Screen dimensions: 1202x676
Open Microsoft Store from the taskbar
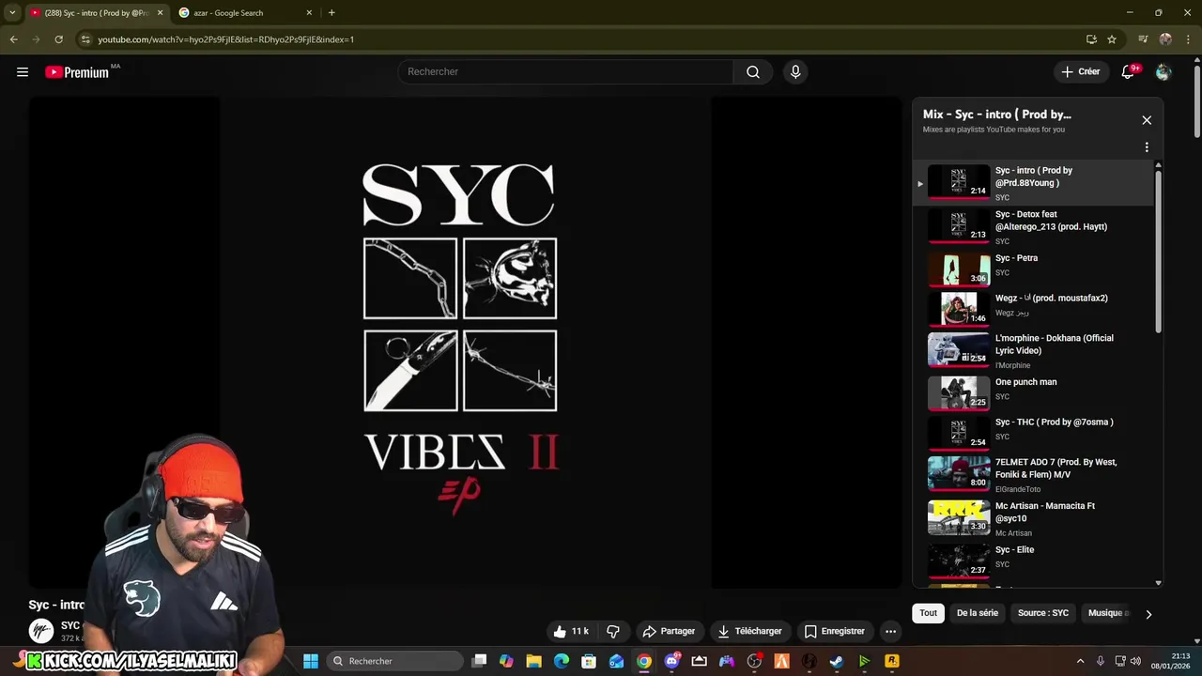point(589,661)
